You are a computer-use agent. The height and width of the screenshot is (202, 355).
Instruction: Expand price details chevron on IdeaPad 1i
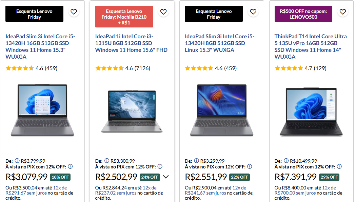pyautogui.click(x=166, y=177)
